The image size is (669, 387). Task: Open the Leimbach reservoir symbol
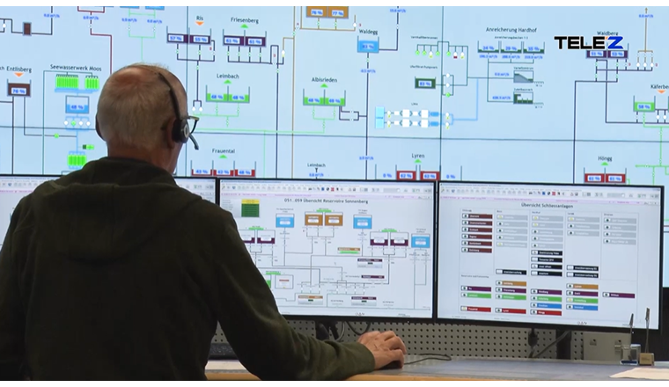(227, 95)
